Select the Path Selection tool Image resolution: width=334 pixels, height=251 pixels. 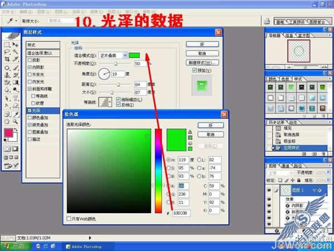7,98
